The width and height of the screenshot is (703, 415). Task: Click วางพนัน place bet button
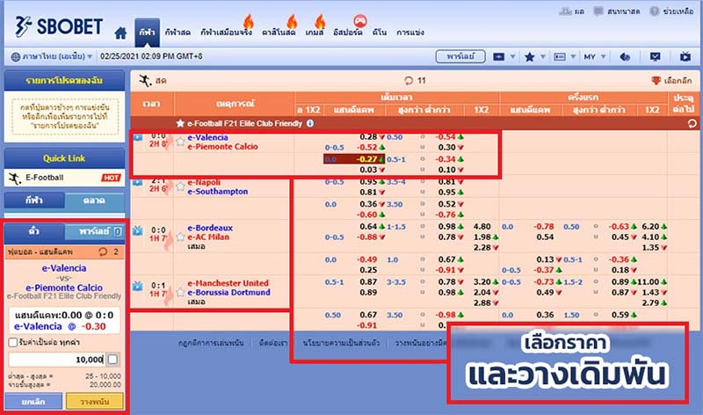click(95, 401)
